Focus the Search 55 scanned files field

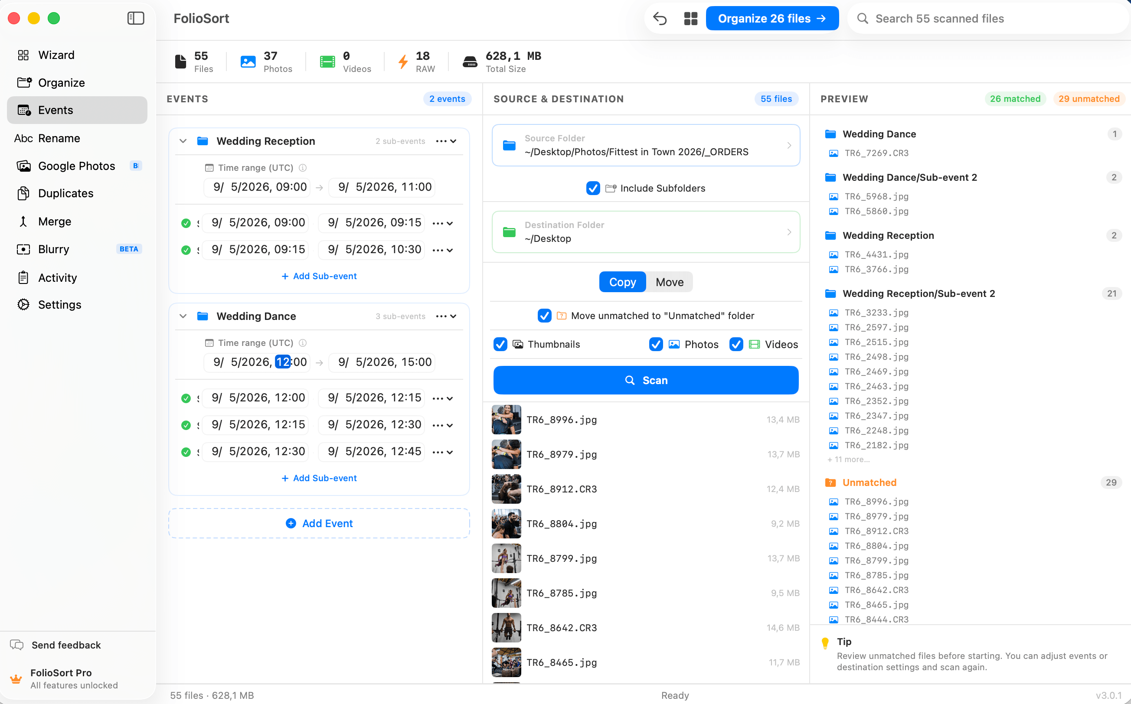pyautogui.click(x=987, y=19)
